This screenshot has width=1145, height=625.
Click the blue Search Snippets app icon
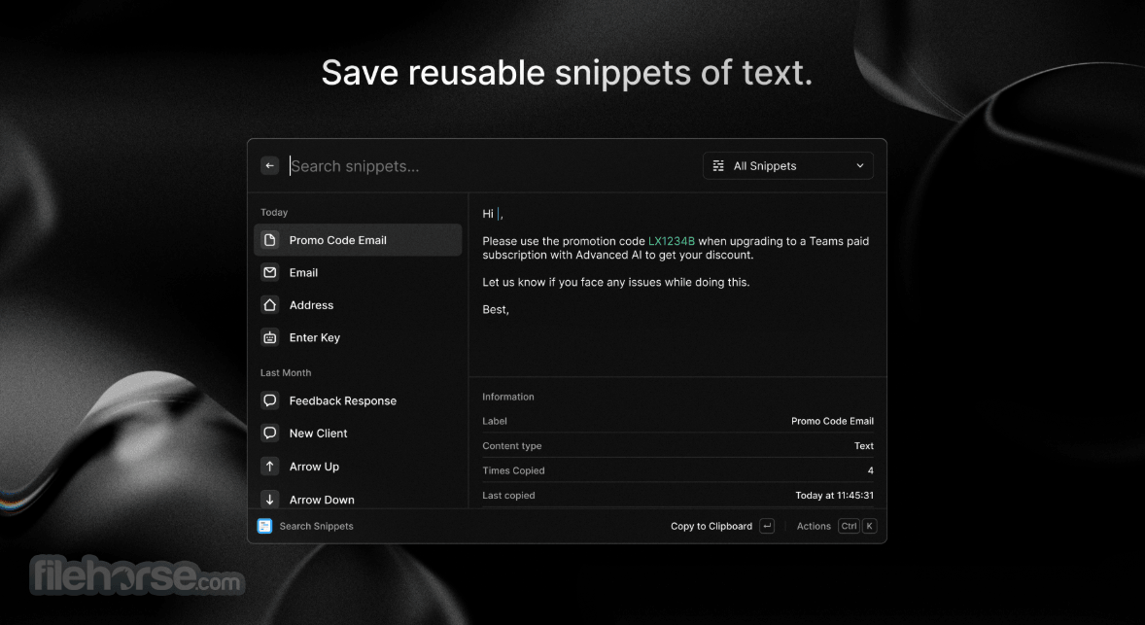click(x=264, y=526)
